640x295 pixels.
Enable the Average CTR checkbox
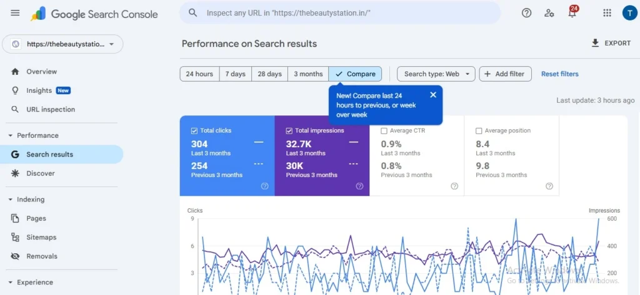[x=384, y=131]
